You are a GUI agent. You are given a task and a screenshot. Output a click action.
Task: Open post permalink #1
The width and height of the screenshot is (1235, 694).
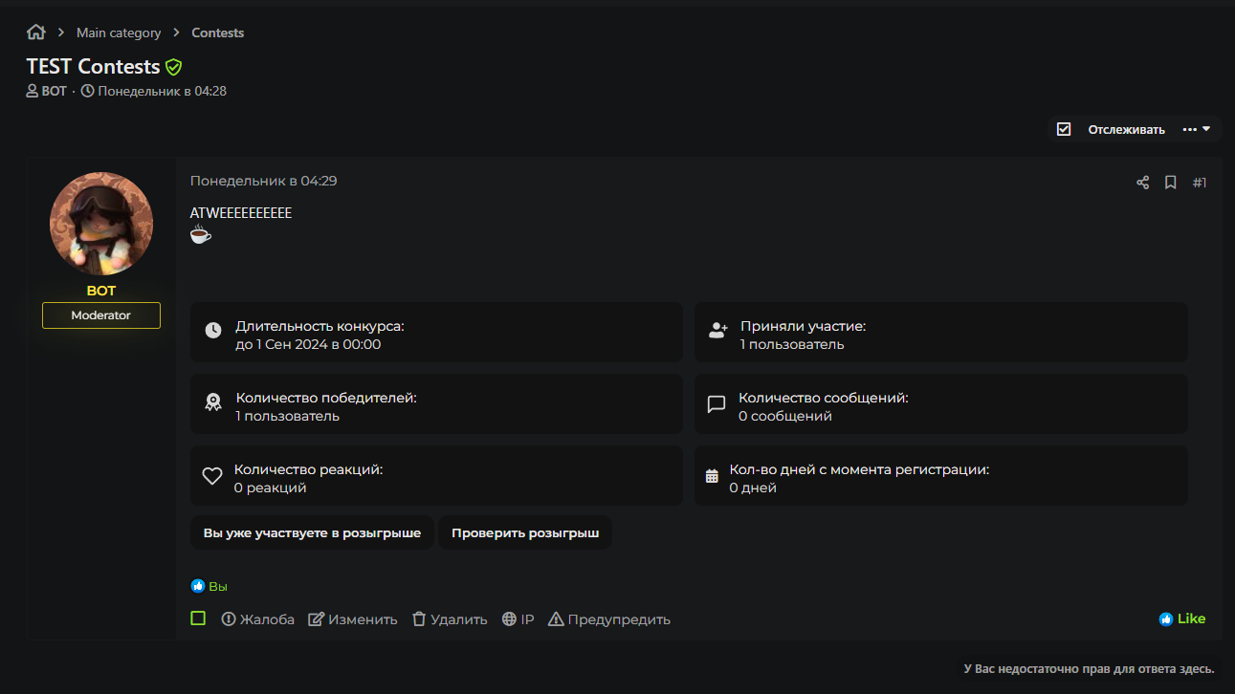coord(1200,183)
